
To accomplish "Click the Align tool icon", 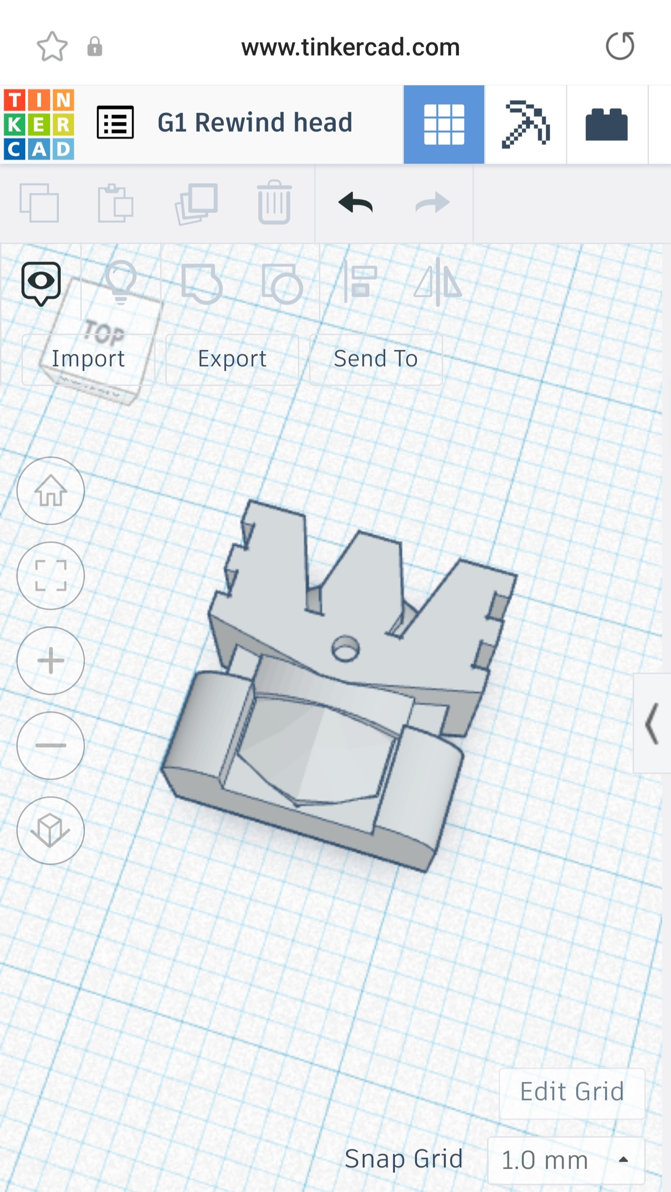I will (x=360, y=282).
